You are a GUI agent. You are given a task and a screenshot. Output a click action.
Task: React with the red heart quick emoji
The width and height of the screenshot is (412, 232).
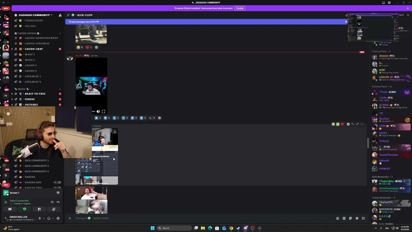(x=342, y=124)
